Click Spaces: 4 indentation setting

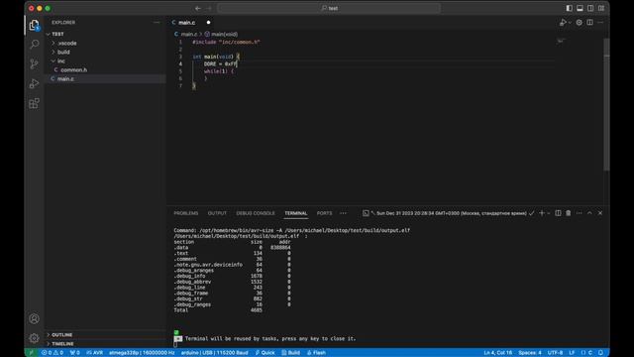[530, 353]
